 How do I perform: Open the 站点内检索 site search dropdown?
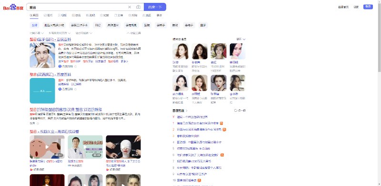[x=84, y=33]
